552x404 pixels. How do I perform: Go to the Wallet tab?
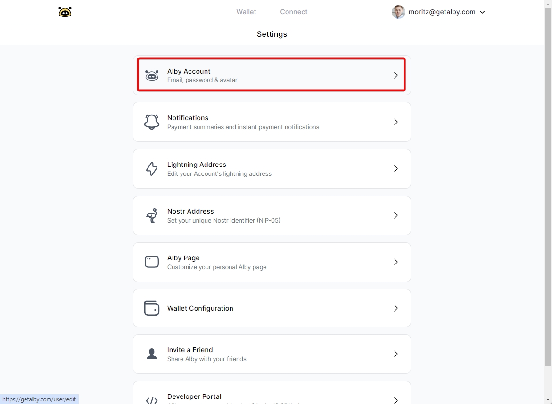(x=246, y=12)
